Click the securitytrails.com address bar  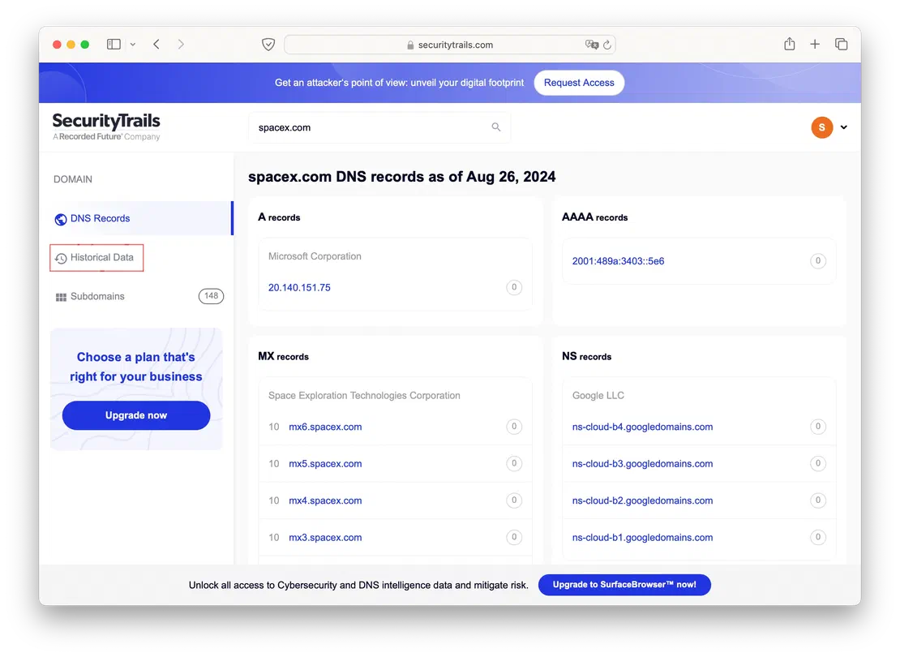450,45
